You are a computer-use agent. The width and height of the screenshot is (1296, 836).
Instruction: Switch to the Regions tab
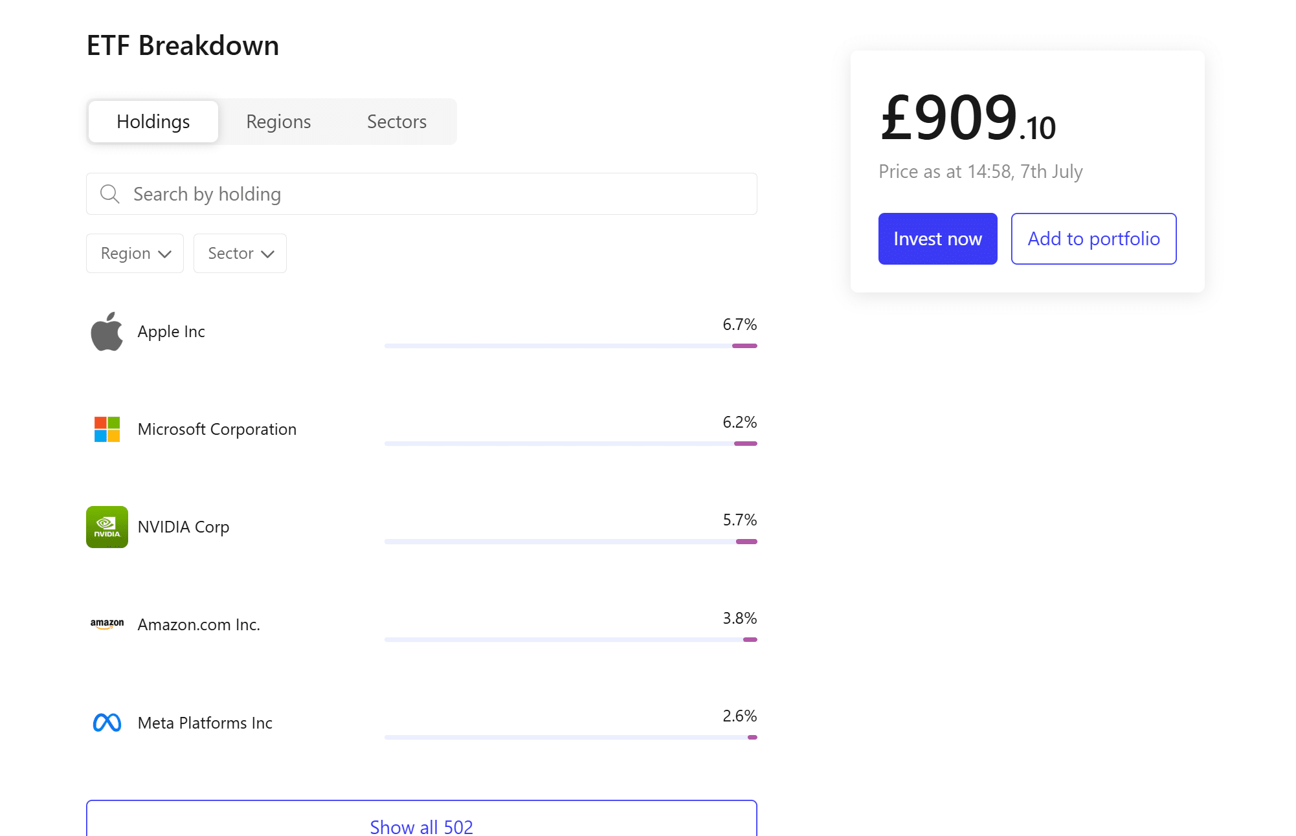pyautogui.click(x=278, y=122)
